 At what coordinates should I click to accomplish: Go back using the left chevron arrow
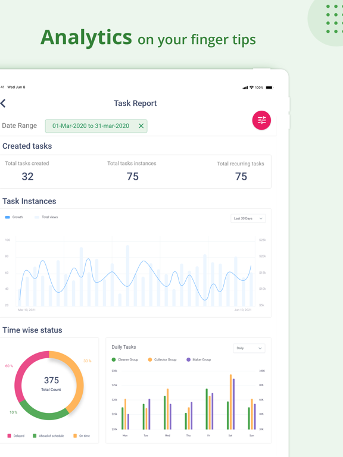(3, 103)
